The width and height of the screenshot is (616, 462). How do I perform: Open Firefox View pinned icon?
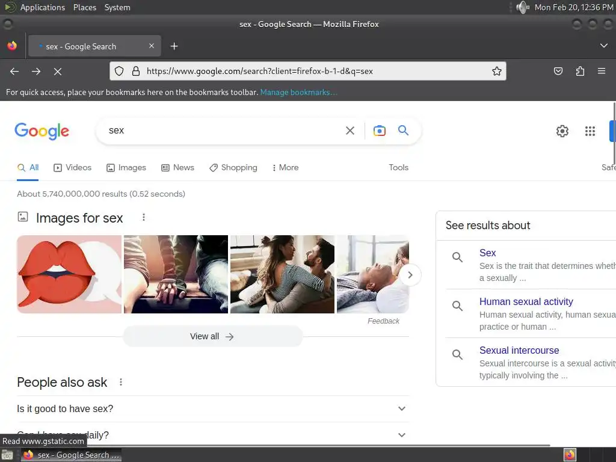click(12, 46)
